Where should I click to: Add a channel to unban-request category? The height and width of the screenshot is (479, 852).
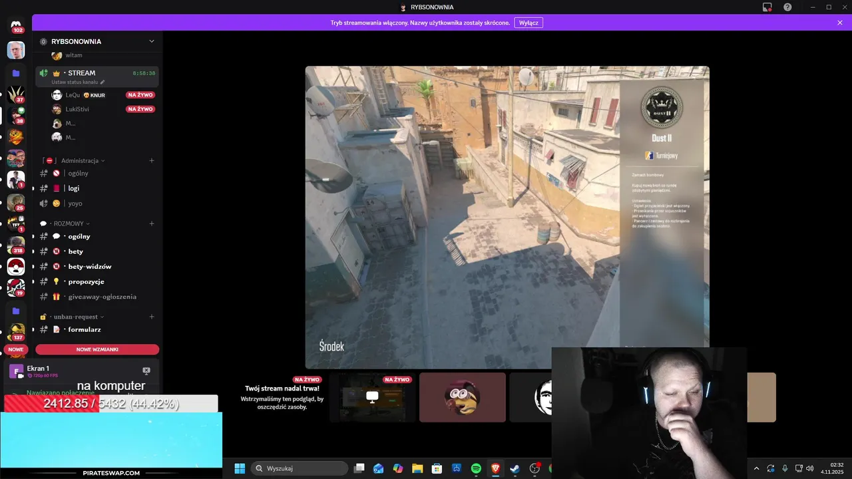point(152,317)
